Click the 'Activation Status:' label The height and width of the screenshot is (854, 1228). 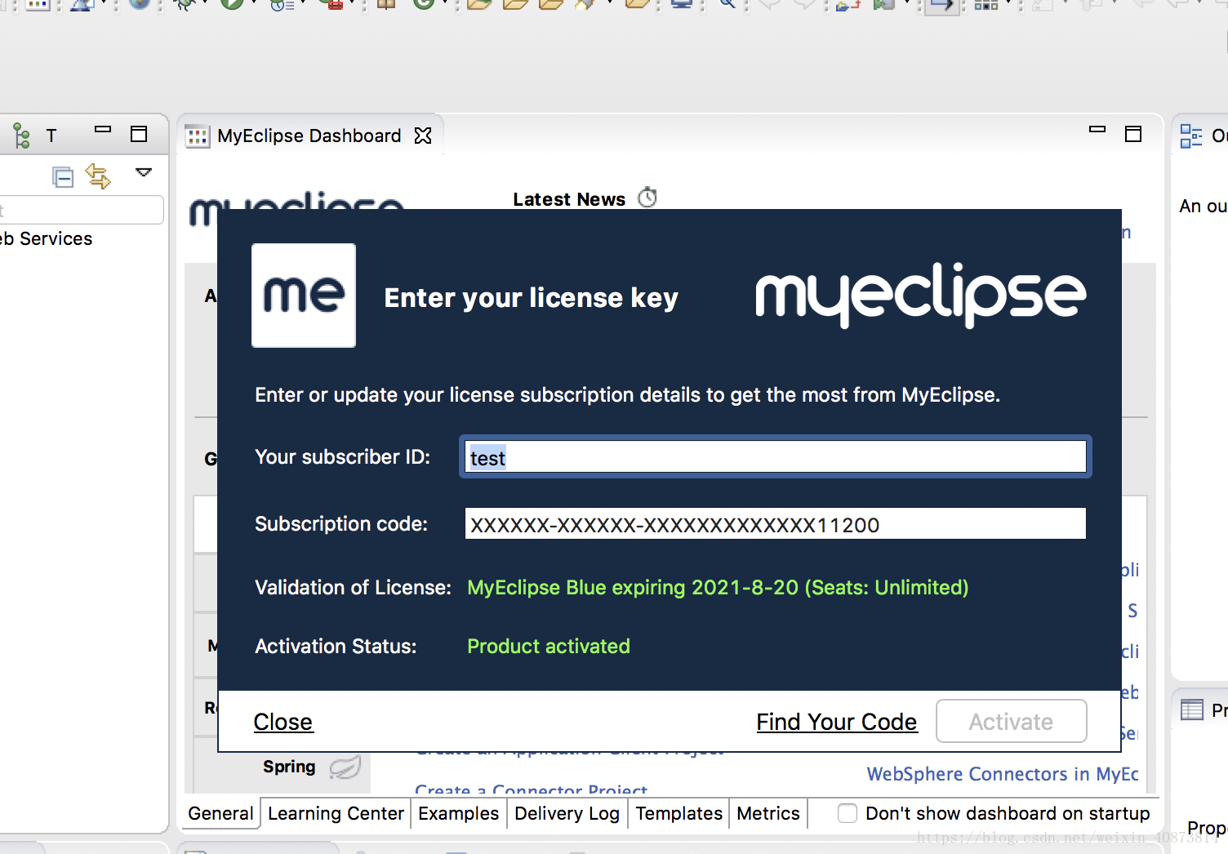[336, 647]
